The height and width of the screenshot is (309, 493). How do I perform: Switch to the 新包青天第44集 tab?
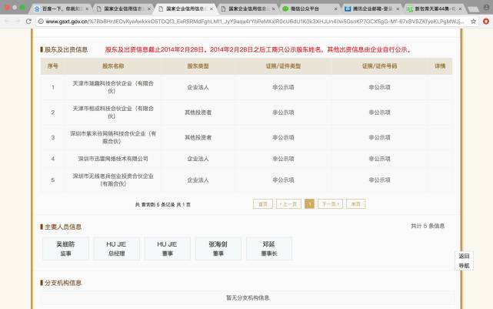pos(435,8)
